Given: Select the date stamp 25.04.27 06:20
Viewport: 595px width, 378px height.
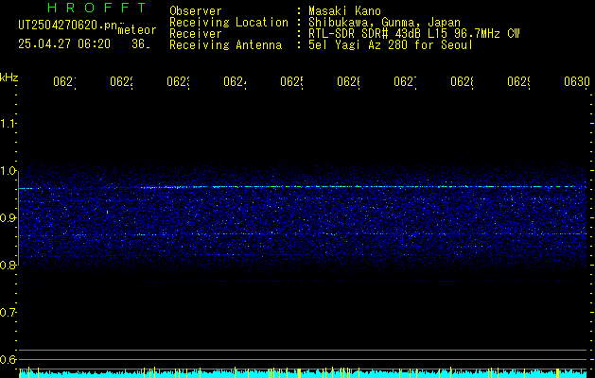Looking at the screenshot, I should coord(64,44).
